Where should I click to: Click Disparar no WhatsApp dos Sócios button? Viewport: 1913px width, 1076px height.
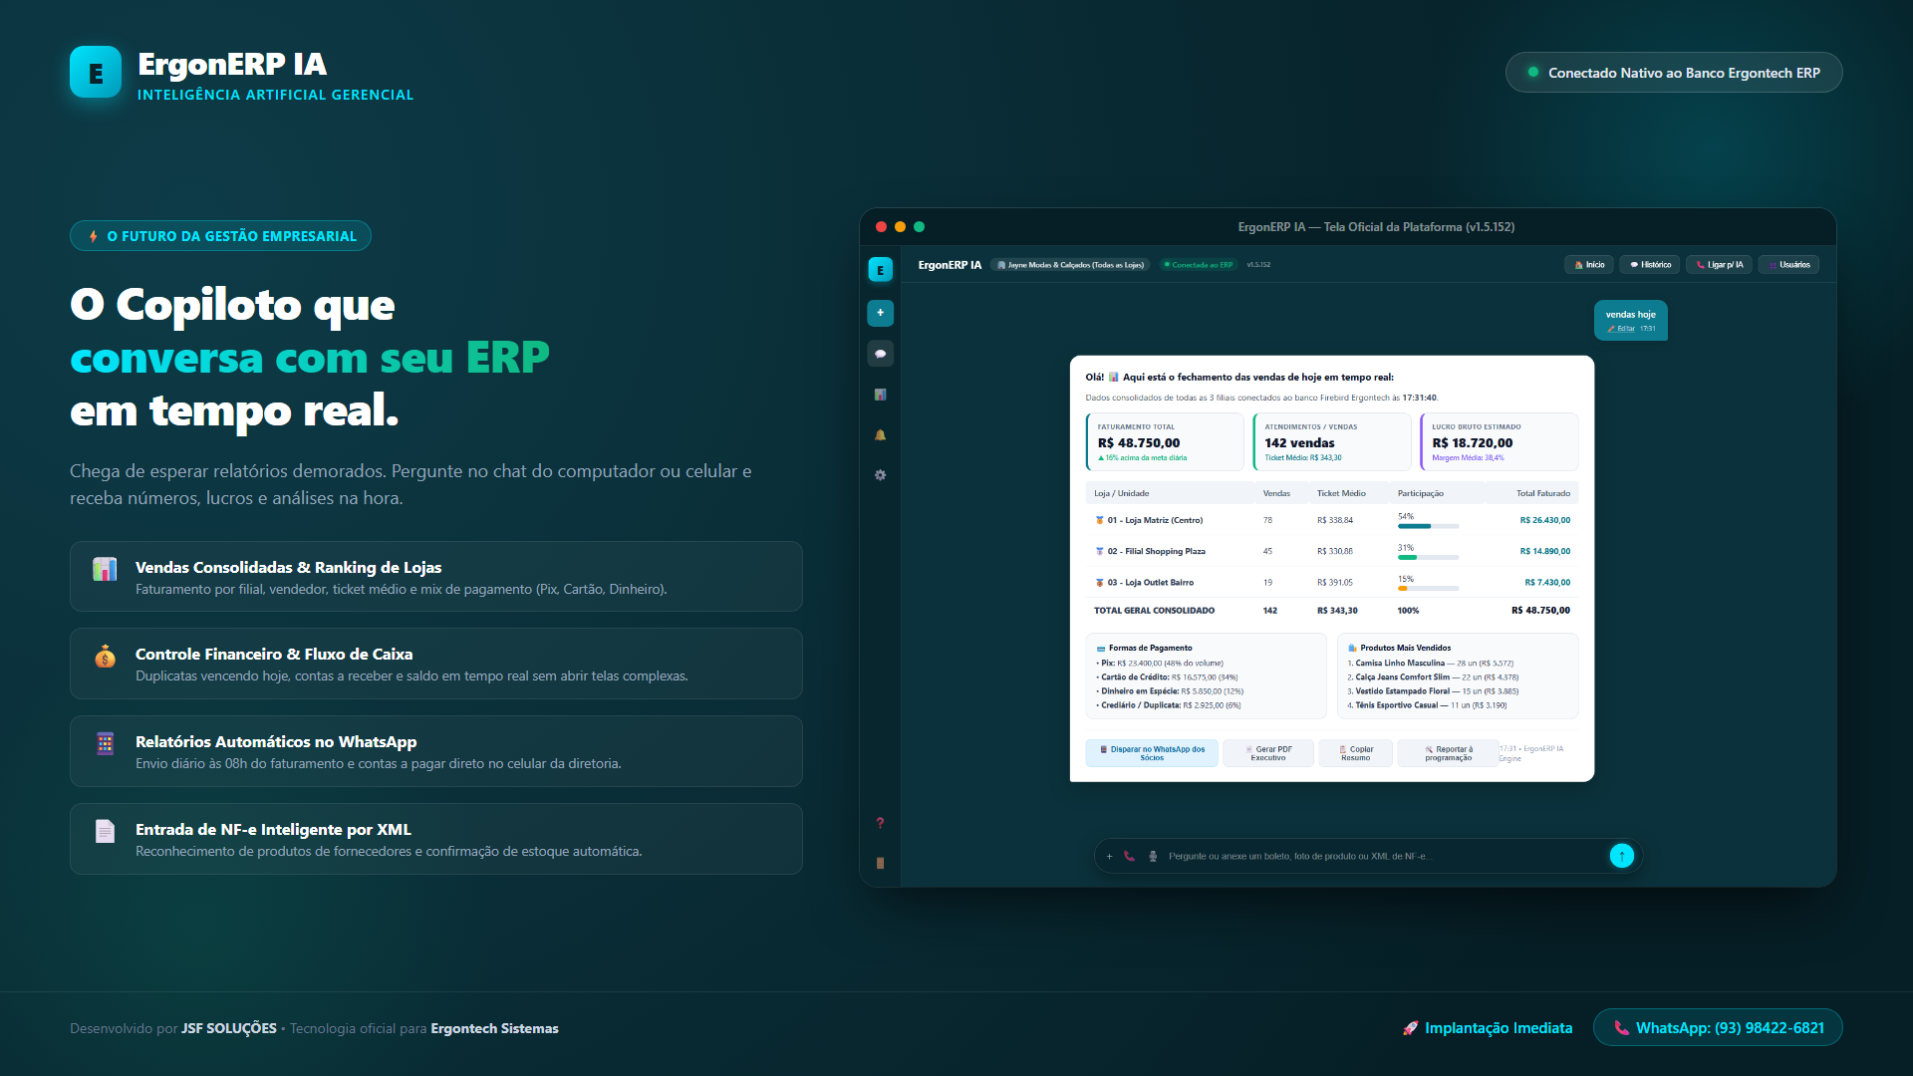(x=1152, y=753)
